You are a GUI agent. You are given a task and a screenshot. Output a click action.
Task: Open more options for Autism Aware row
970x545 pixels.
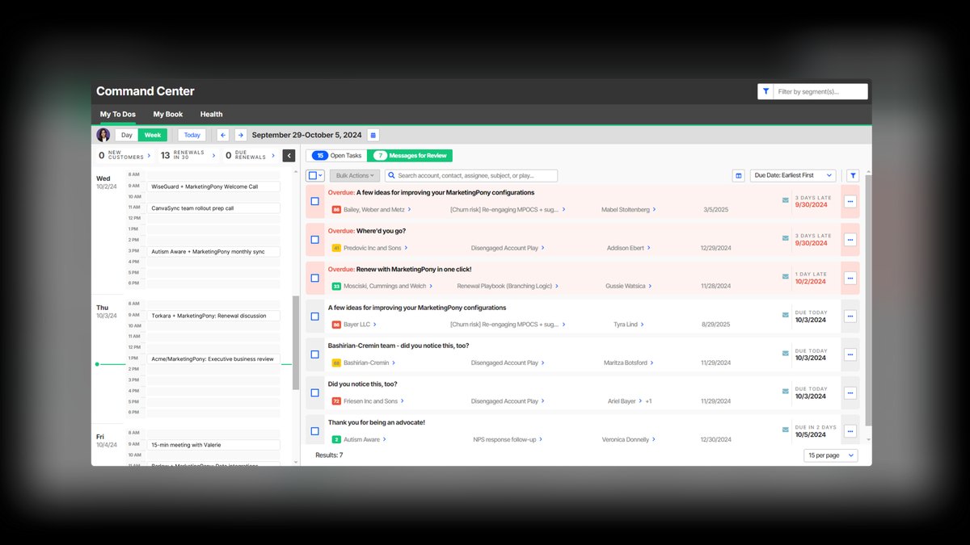(x=850, y=431)
